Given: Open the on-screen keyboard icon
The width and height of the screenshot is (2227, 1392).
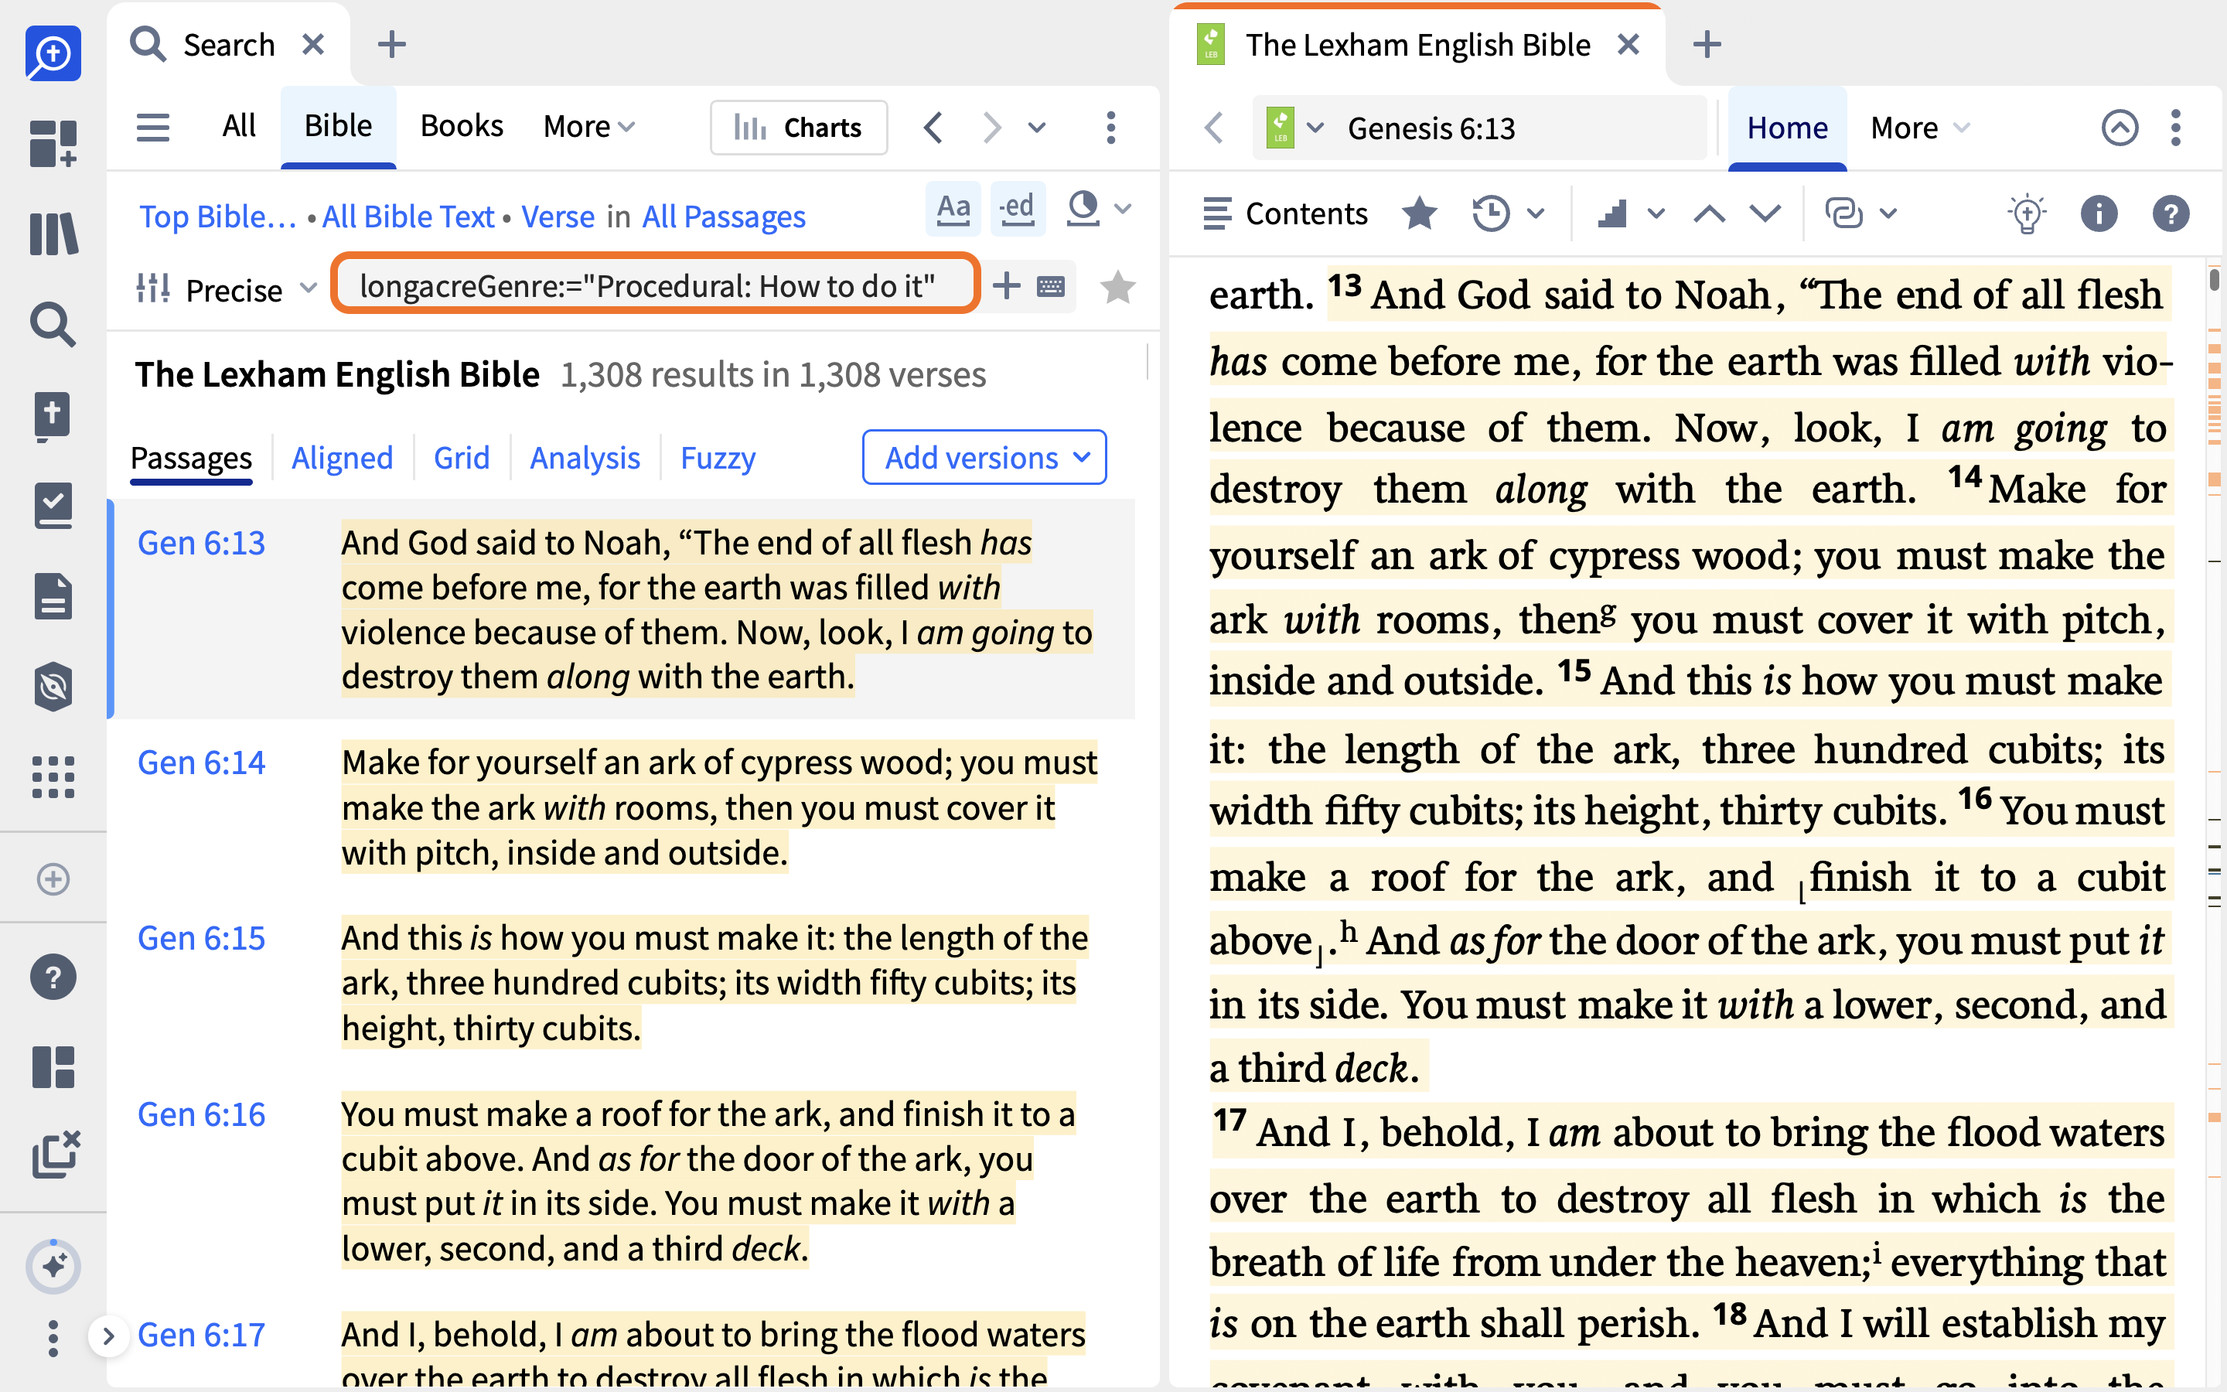Looking at the screenshot, I should [x=1051, y=286].
